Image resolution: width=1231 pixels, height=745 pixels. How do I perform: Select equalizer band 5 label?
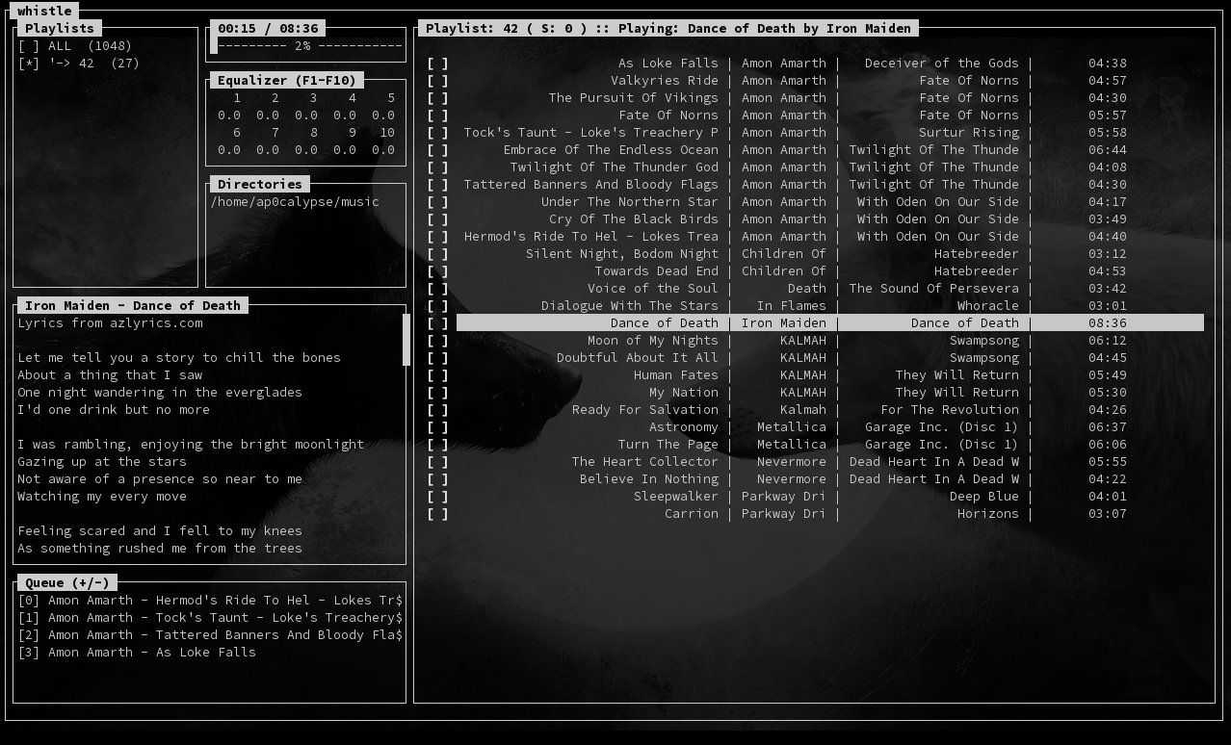pos(391,98)
